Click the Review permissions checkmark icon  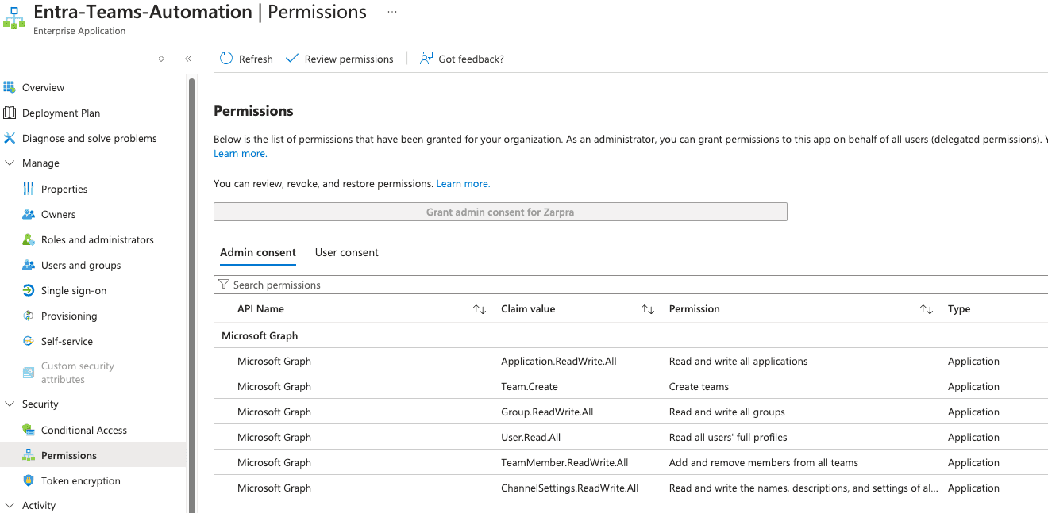tap(291, 59)
